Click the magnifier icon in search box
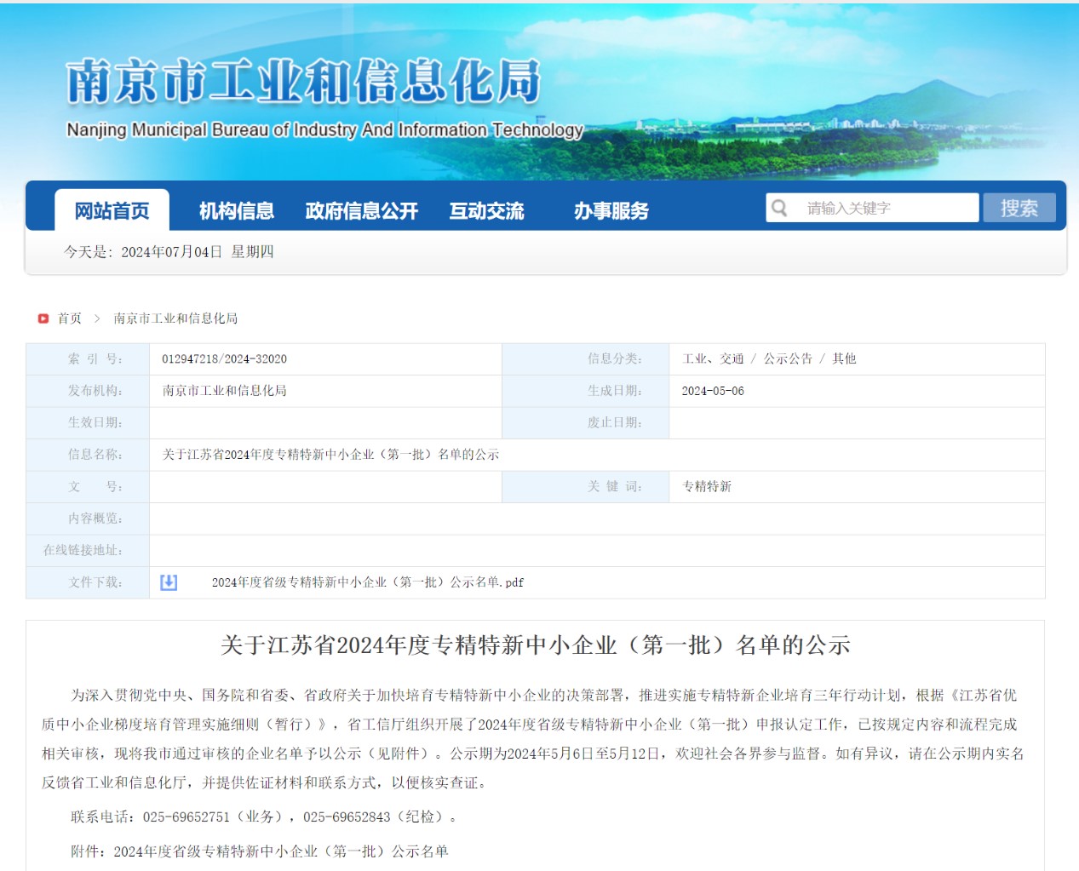 (779, 208)
